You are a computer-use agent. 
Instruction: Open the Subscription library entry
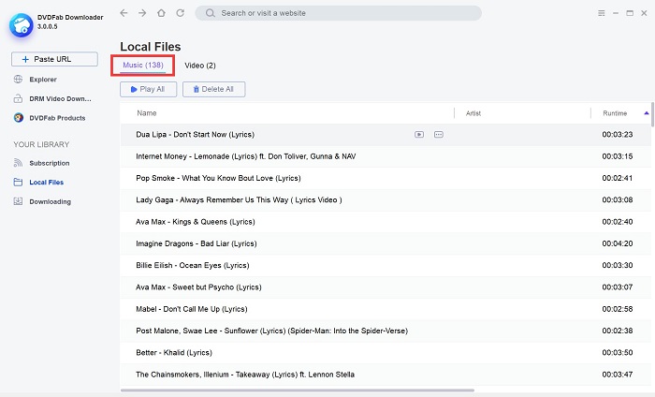pos(50,164)
